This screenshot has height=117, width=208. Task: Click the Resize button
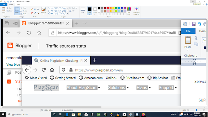pos(24,11)
